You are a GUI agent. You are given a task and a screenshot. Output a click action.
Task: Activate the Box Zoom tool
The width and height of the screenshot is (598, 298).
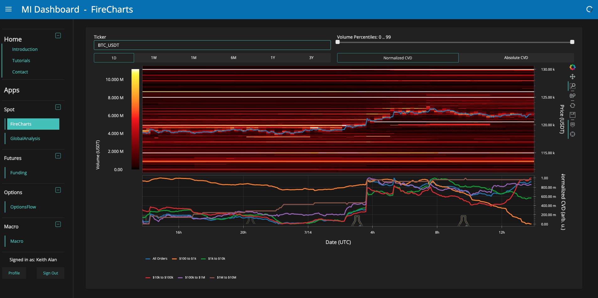(573, 86)
